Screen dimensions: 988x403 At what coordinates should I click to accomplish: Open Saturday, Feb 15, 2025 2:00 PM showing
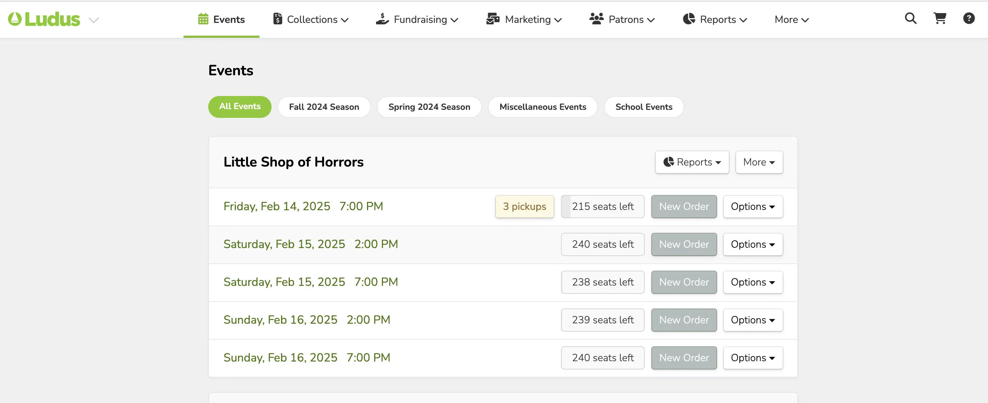[x=311, y=244]
